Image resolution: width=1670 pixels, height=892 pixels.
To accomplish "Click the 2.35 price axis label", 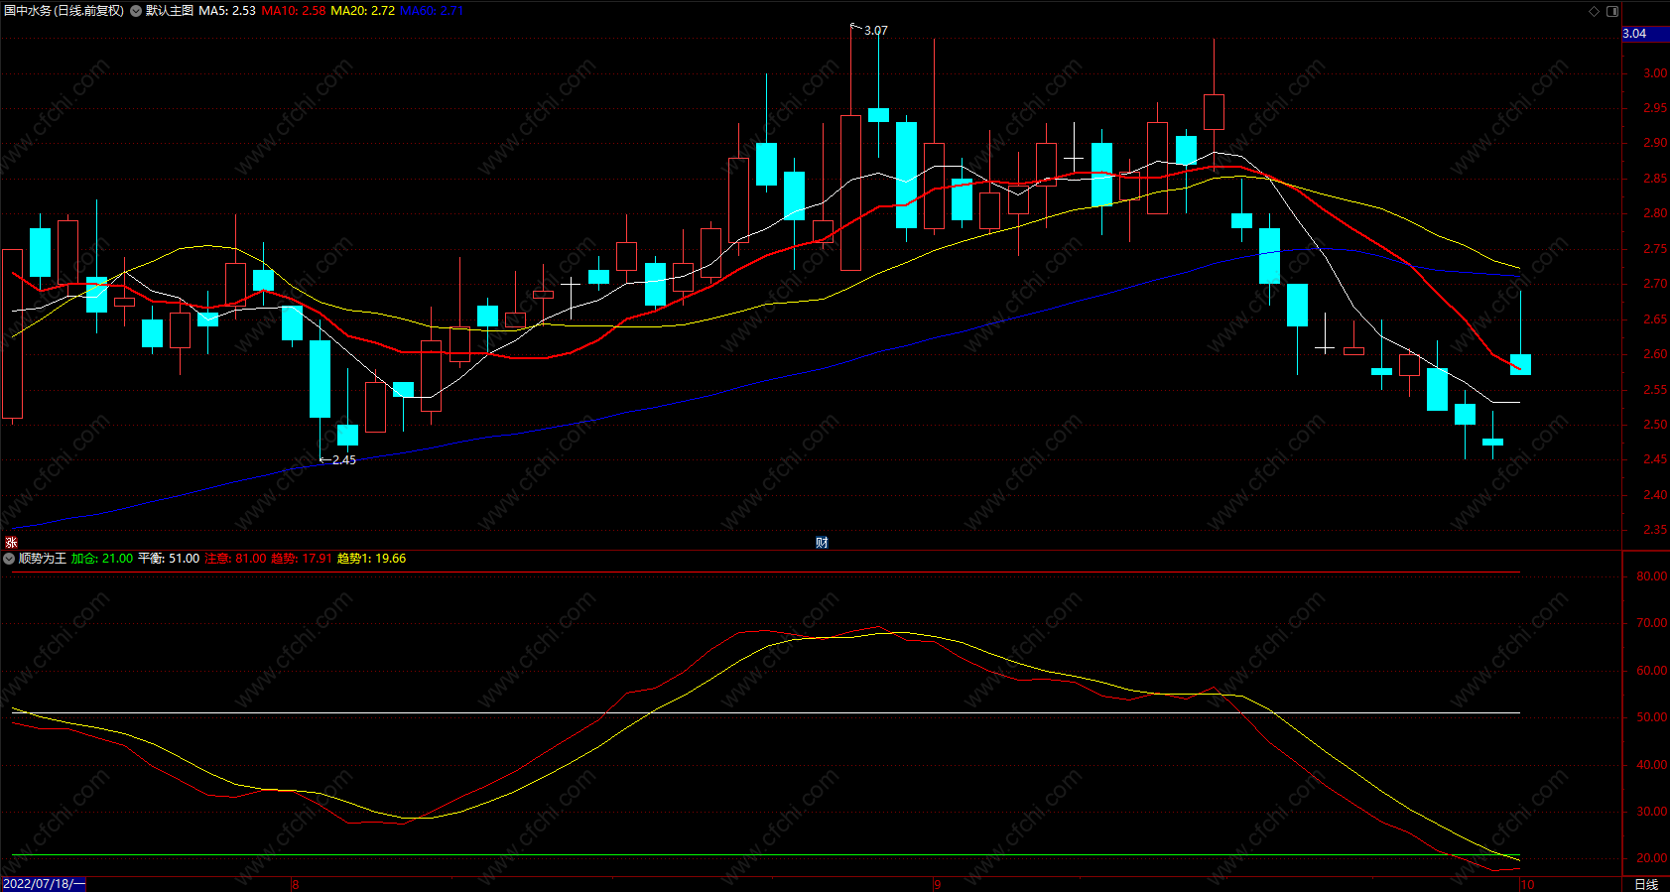I will pos(1655,530).
